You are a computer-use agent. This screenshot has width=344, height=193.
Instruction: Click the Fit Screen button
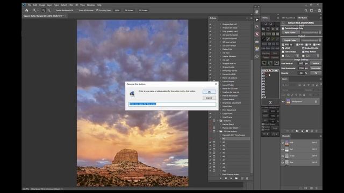[129, 10]
